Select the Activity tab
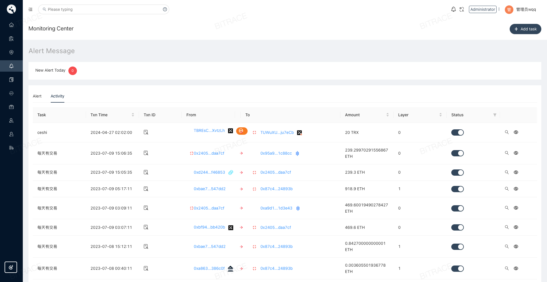The width and height of the screenshot is (547, 282). [58, 96]
